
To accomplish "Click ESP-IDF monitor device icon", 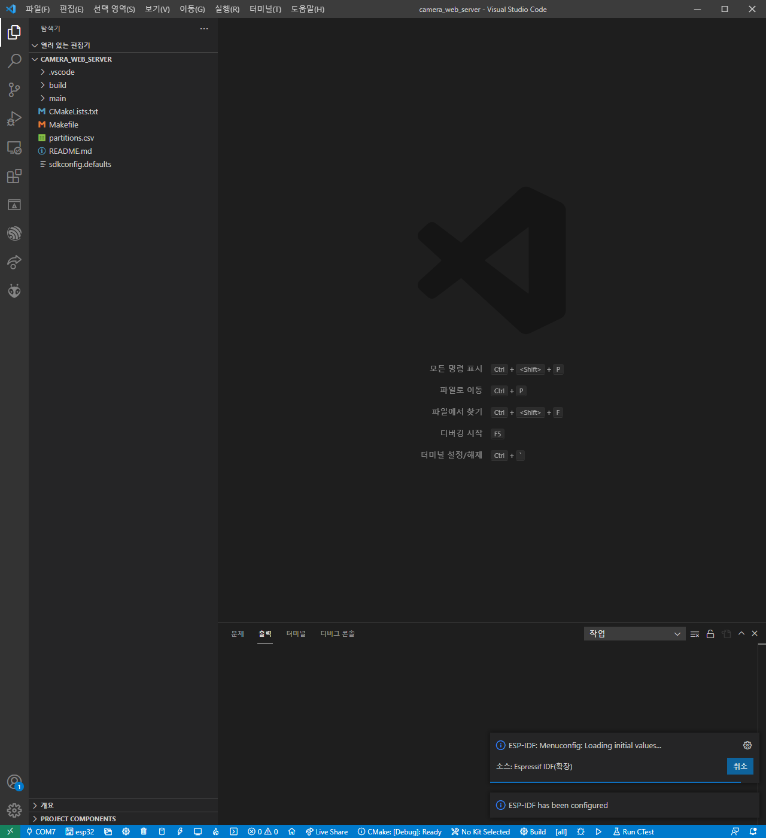I will pyautogui.click(x=197, y=831).
